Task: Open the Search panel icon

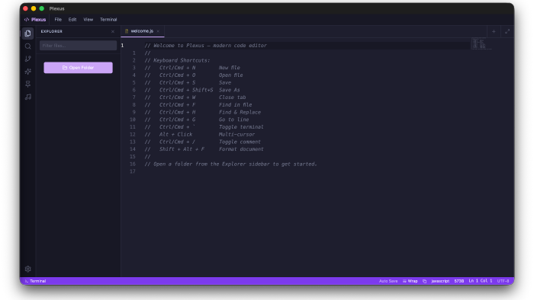Action: (x=28, y=46)
